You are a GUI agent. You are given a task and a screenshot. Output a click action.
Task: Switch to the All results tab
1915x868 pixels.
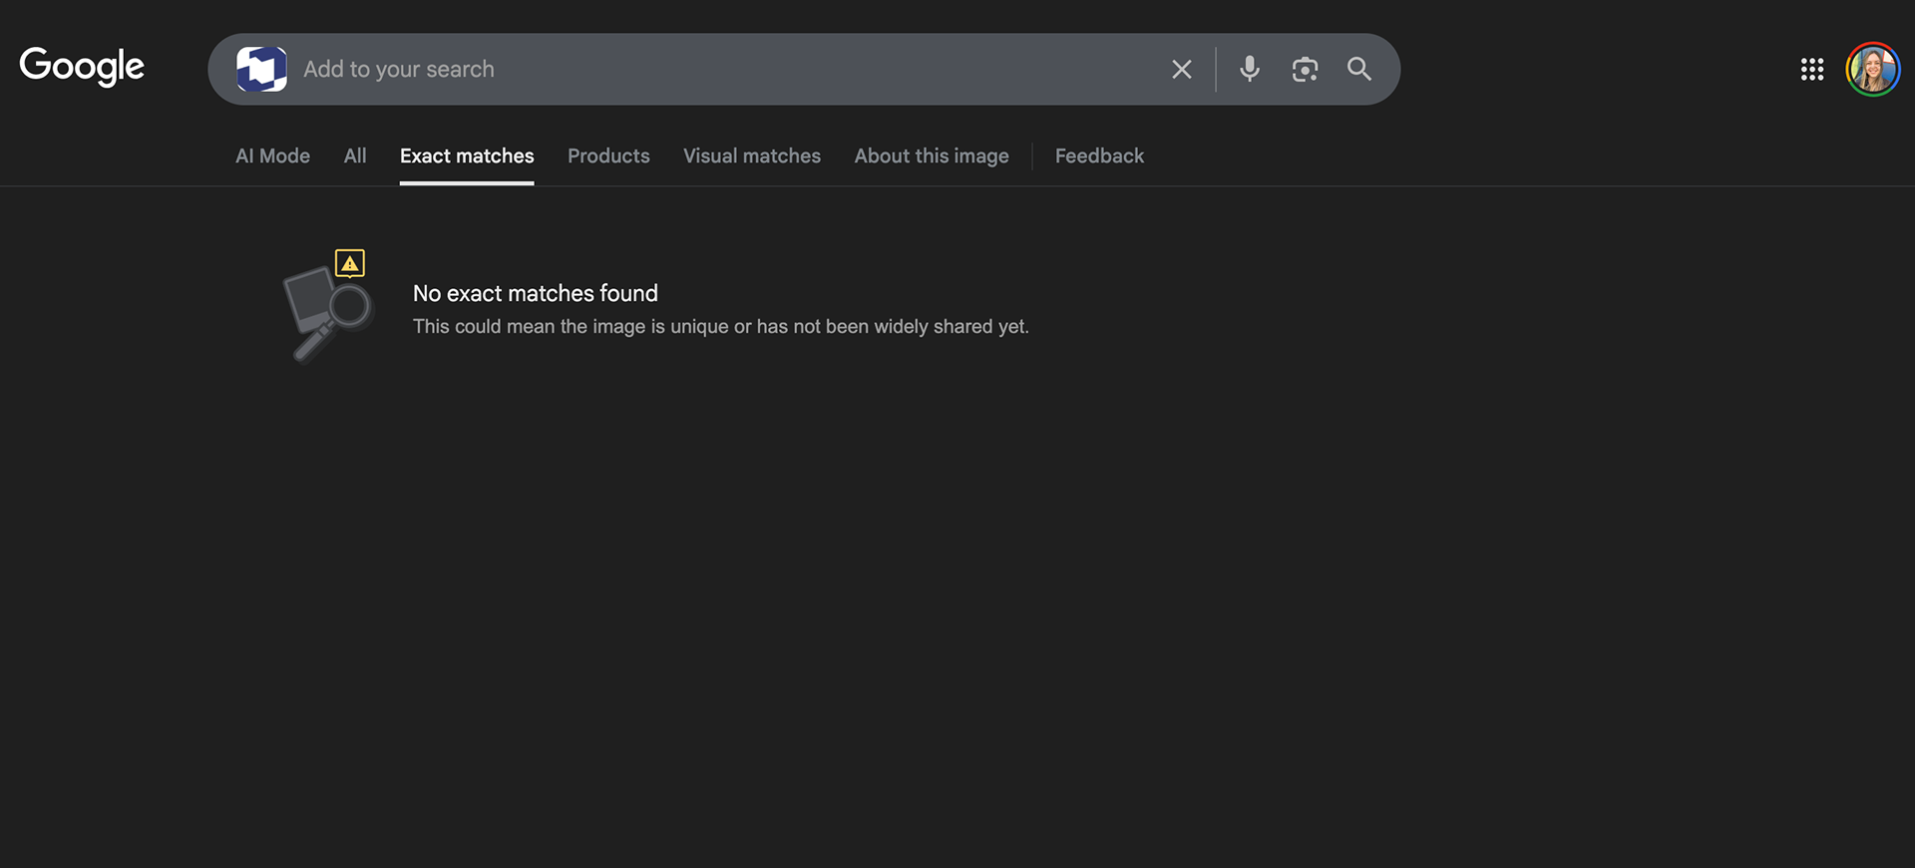pyautogui.click(x=355, y=155)
